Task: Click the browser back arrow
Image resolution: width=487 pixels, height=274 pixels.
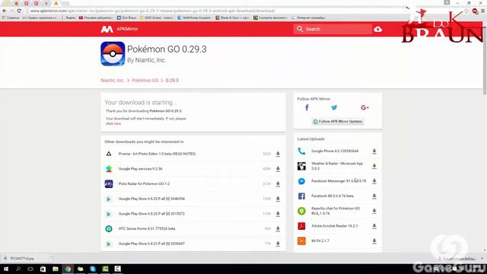Action: click(5, 11)
